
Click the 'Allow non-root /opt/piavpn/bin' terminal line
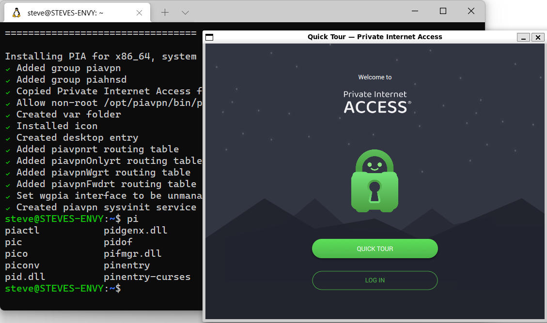click(x=104, y=103)
